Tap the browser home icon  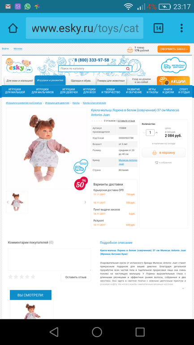[x=13, y=28]
